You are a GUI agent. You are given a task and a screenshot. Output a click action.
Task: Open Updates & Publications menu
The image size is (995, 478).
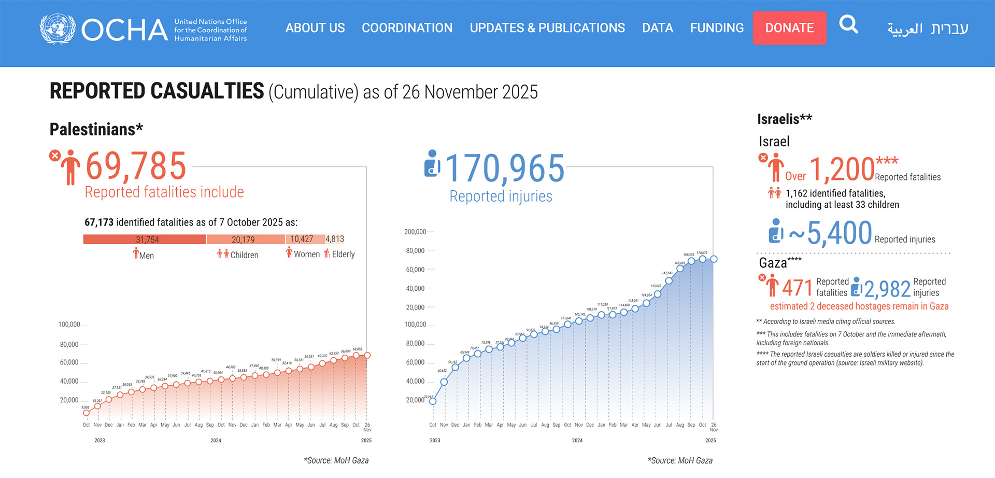click(547, 28)
